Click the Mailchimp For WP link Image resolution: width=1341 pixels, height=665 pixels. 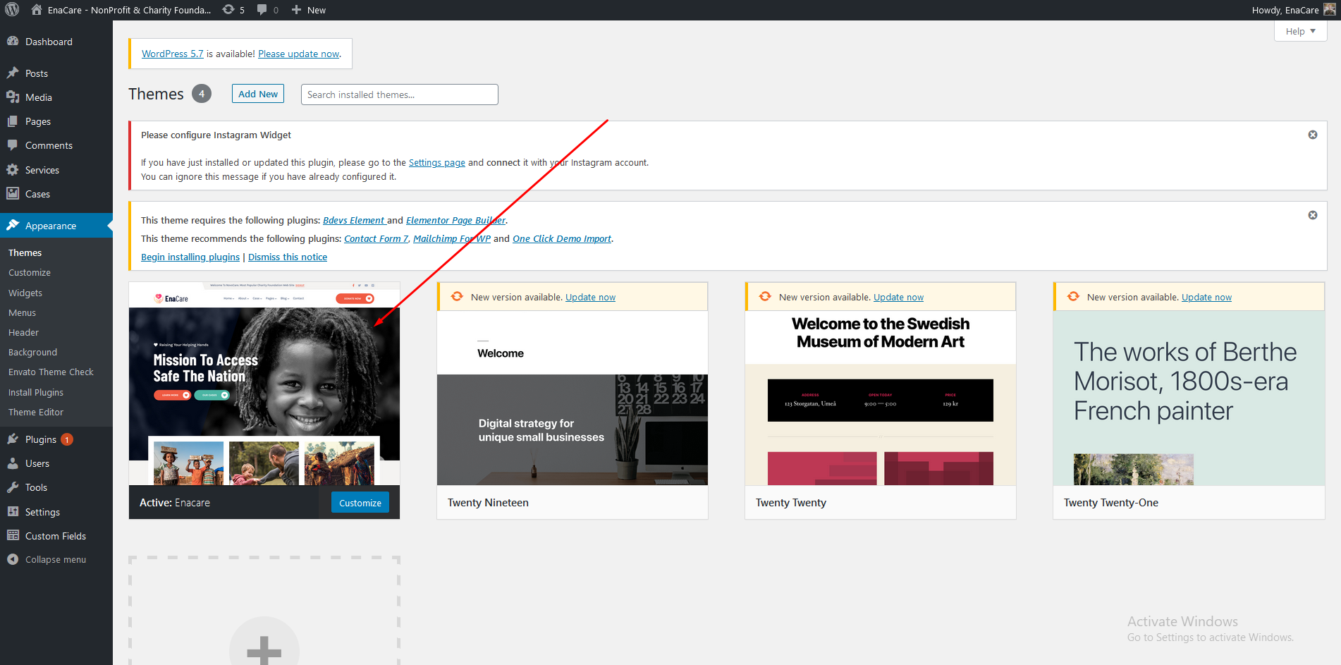[452, 238]
